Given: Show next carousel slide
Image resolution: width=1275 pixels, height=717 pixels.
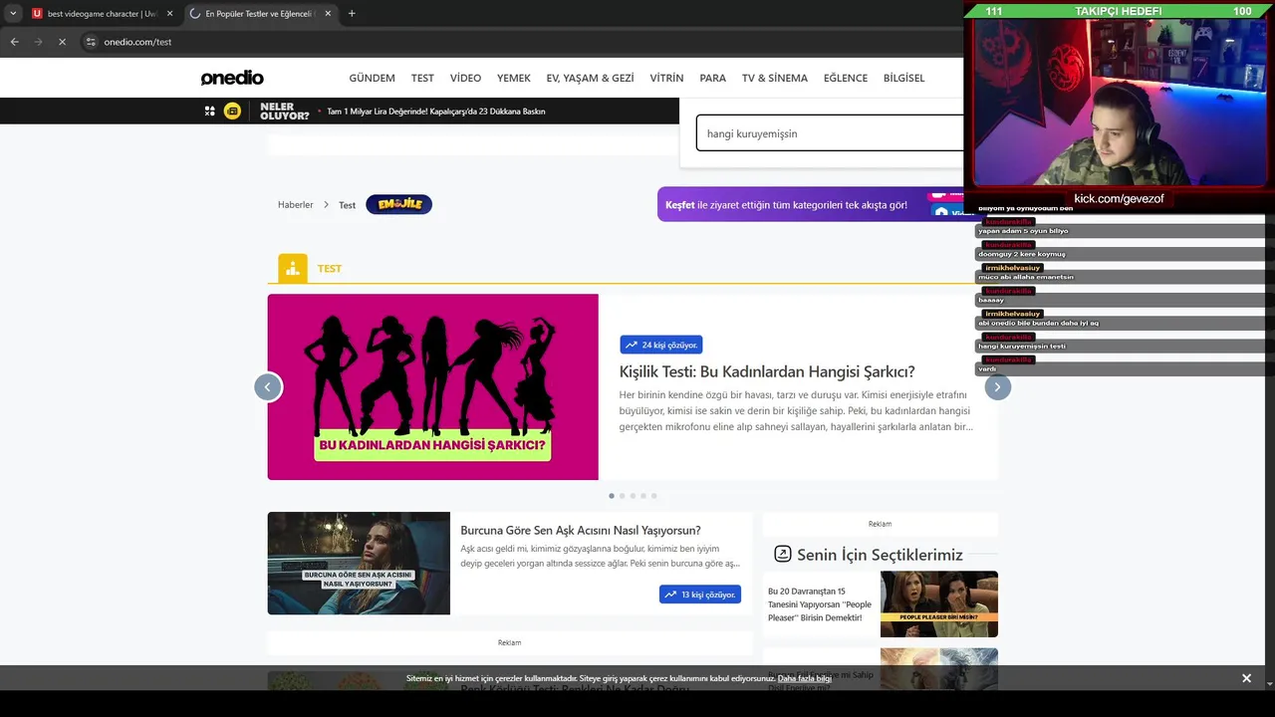Looking at the screenshot, I should pos(997,387).
